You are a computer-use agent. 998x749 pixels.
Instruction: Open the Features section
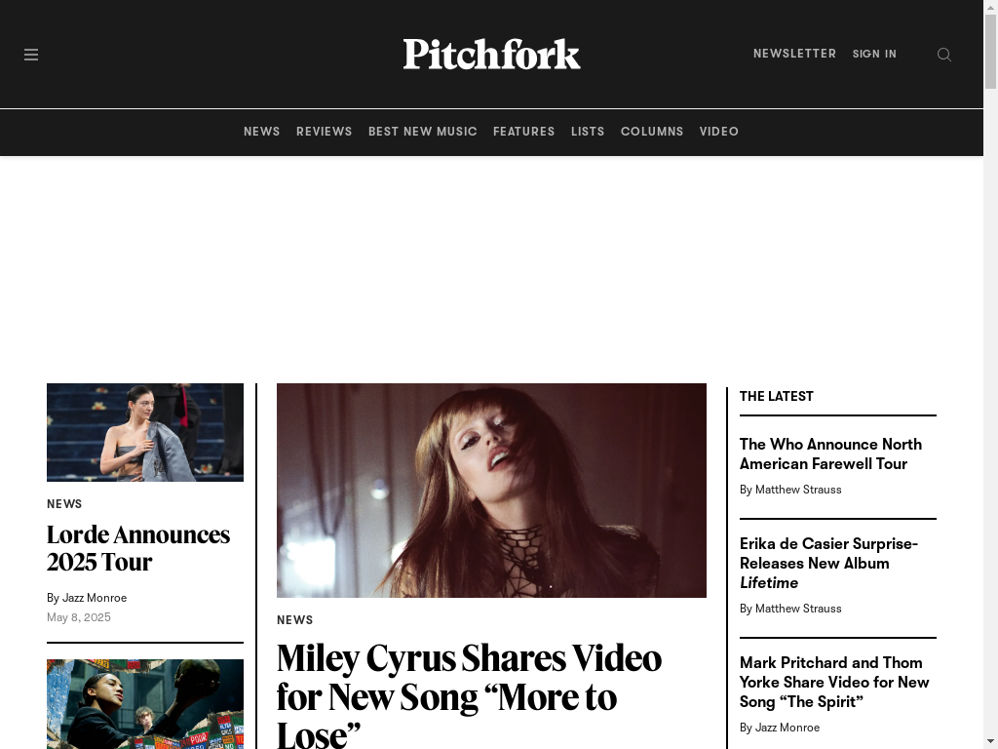click(523, 132)
